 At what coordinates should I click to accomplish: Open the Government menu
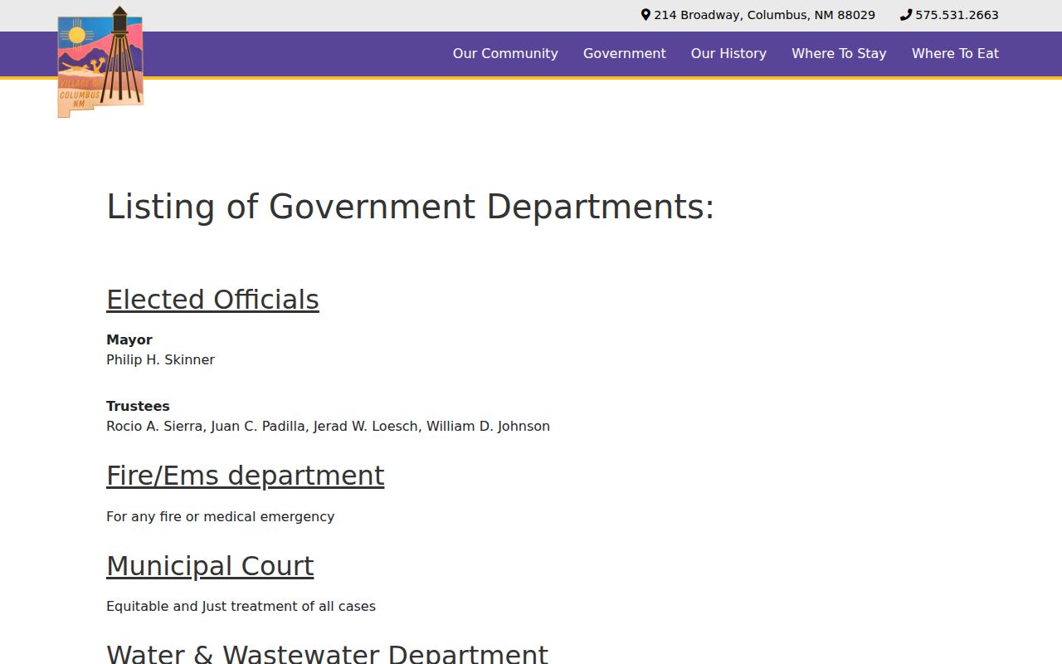[625, 53]
